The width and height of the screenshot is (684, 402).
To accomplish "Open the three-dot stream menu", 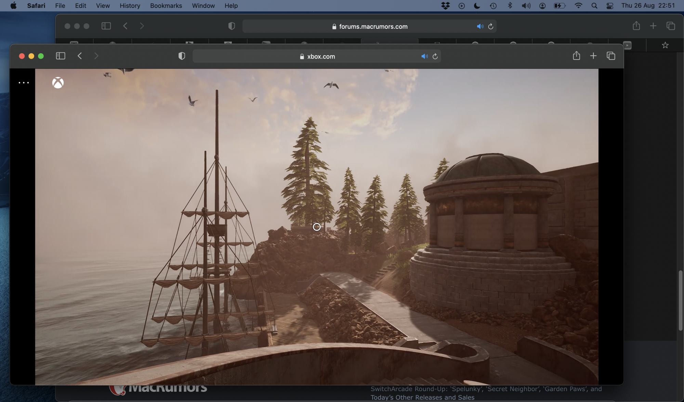I will [24, 82].
